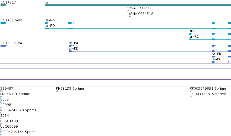Viewport: 231px width, 136px height.
Task: Click the RP003079691.5prime feature label
Action: (208, 88)
